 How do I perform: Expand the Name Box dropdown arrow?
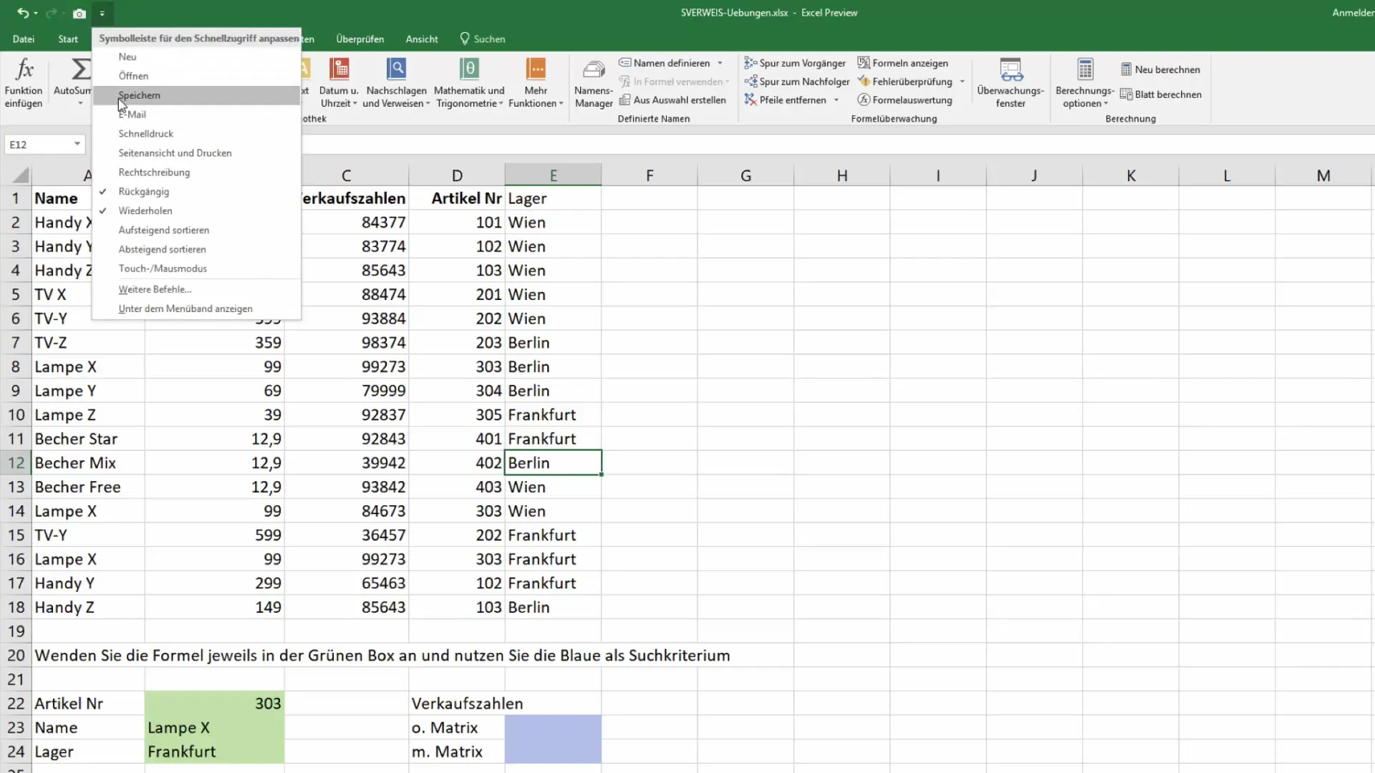[77, 145]
